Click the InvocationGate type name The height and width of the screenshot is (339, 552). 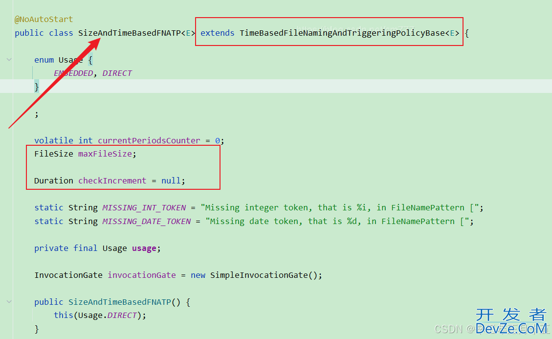[x=68, y=275]
